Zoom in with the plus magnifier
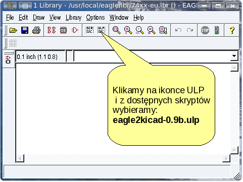 pos(128,30)
